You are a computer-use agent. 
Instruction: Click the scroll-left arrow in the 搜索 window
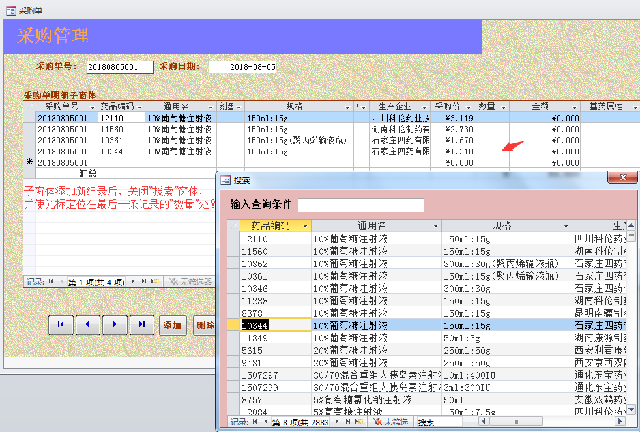pos(484,422)
